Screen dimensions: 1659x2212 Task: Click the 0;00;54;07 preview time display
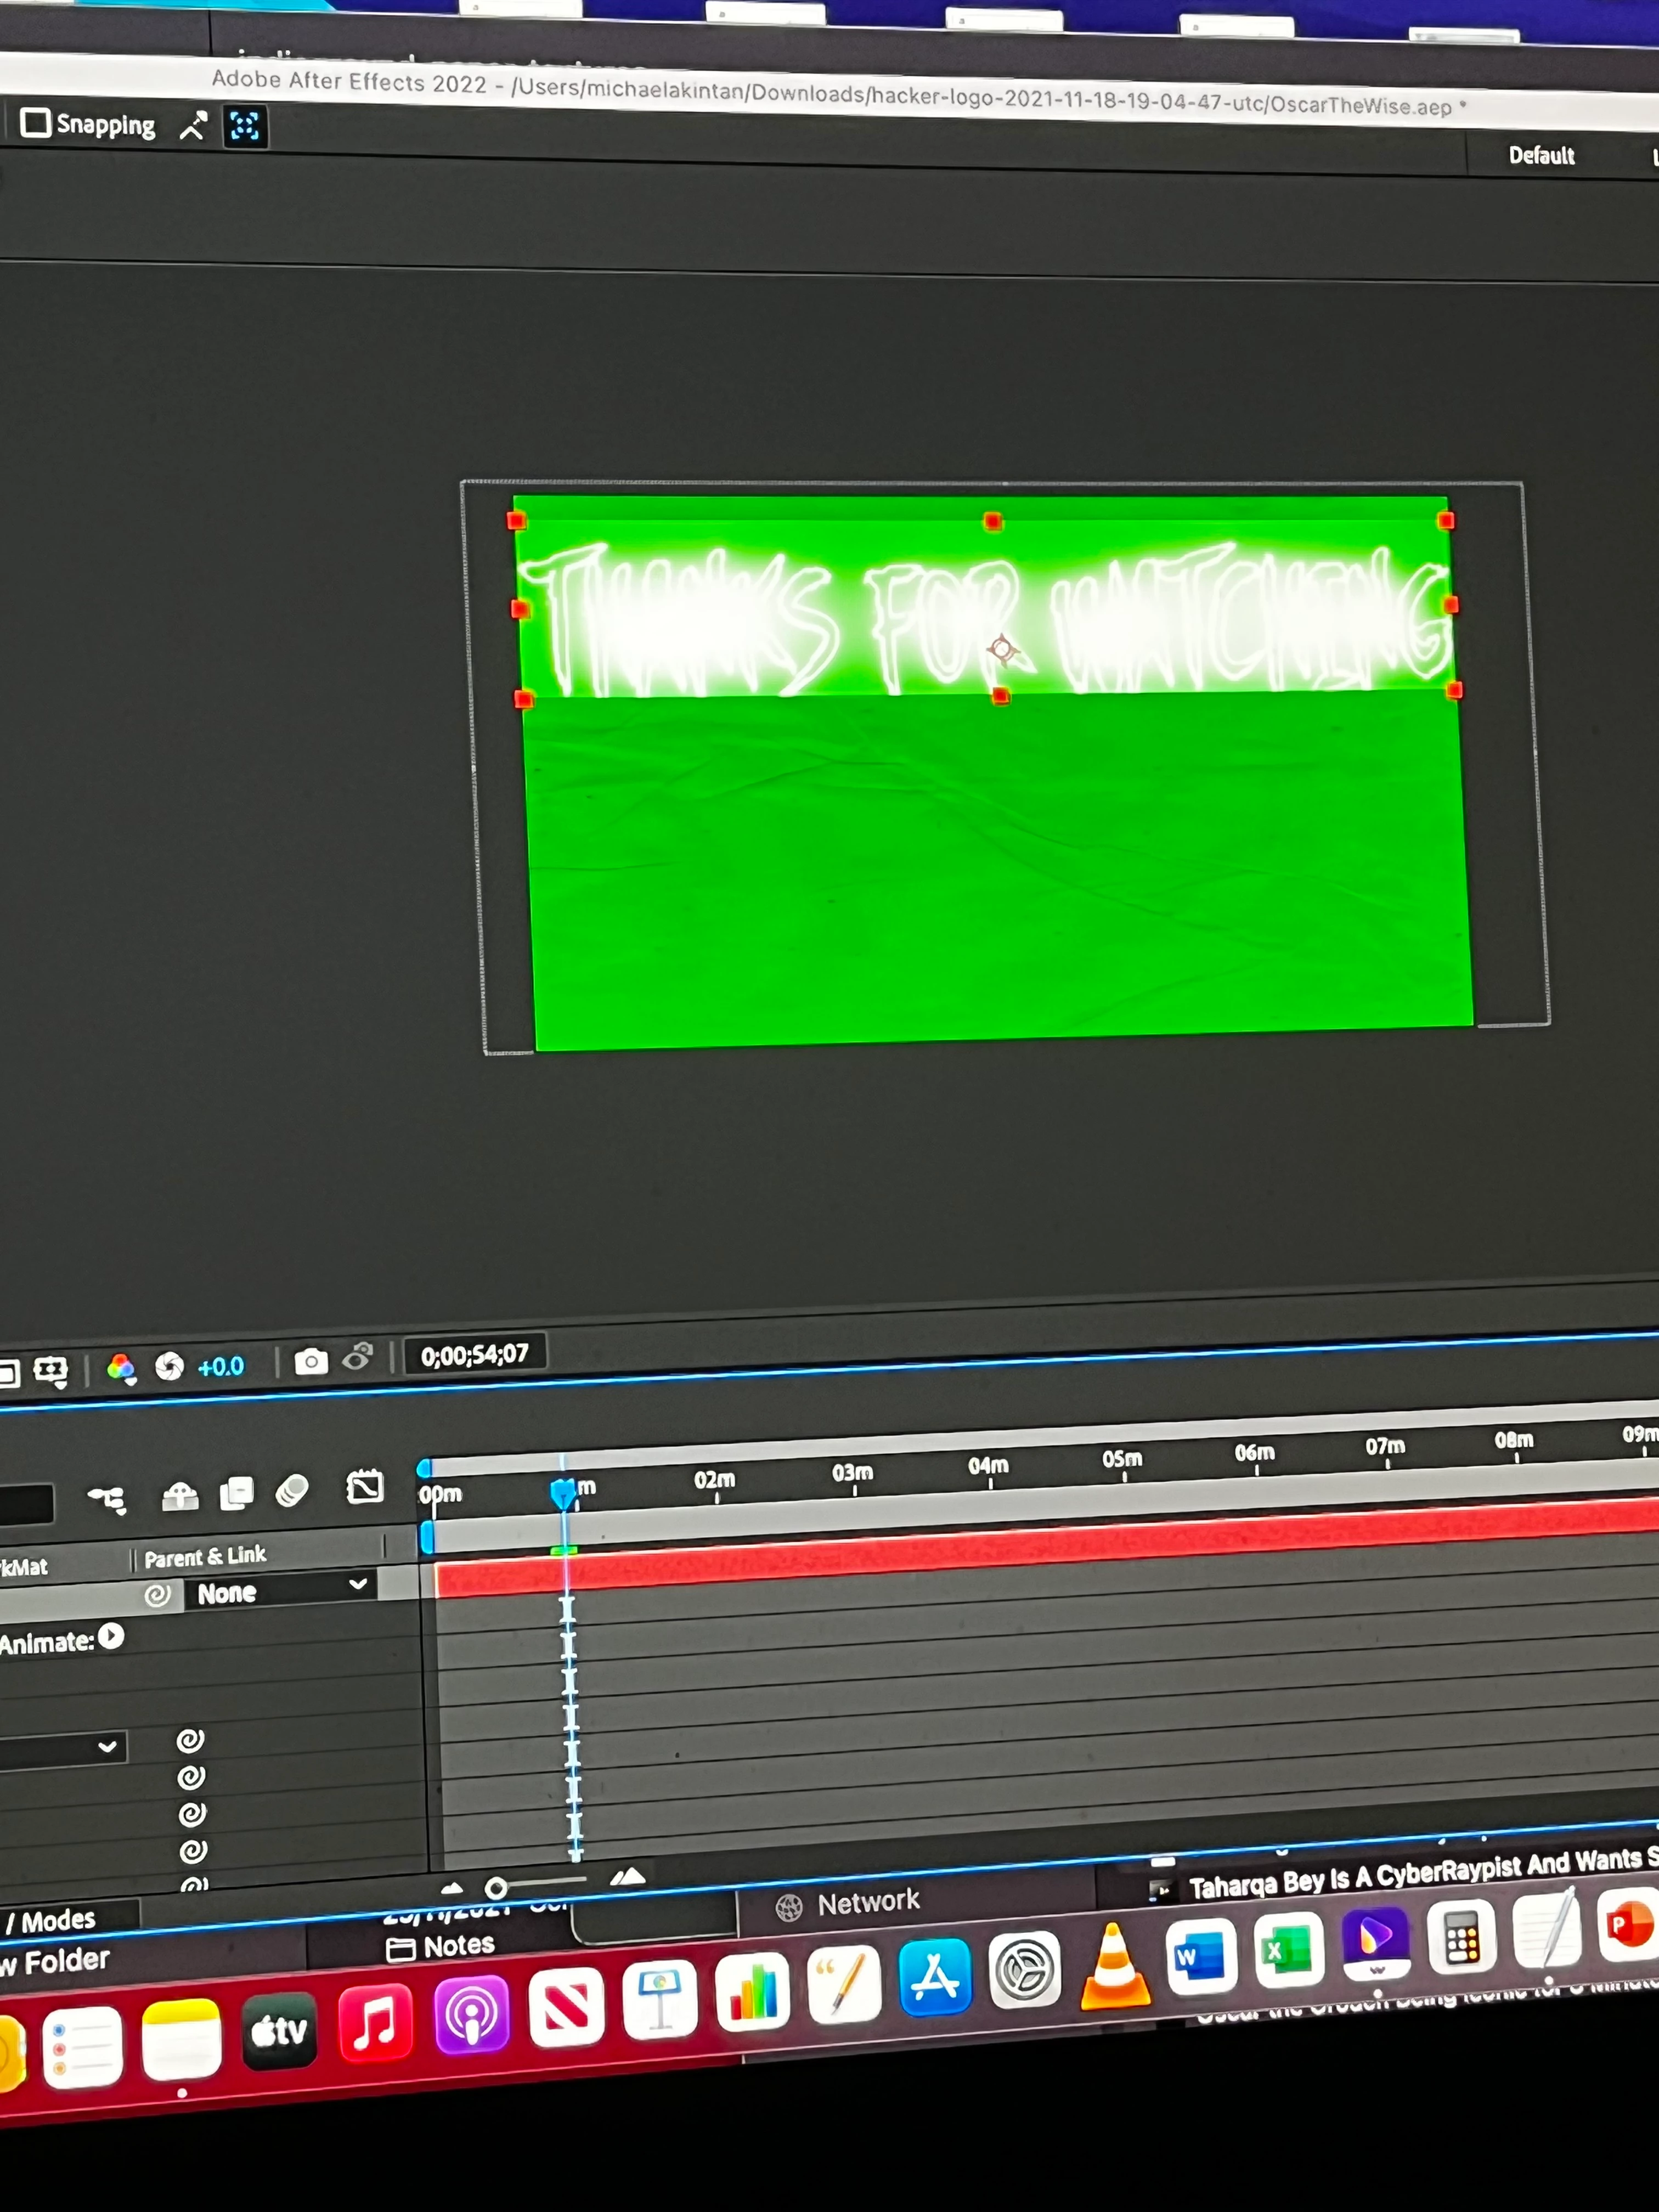pyautogui.click(x=474, y=1355)
